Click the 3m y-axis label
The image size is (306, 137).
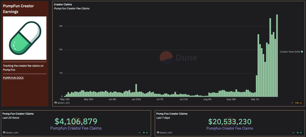pyautogui.click(x=61, y=26)
